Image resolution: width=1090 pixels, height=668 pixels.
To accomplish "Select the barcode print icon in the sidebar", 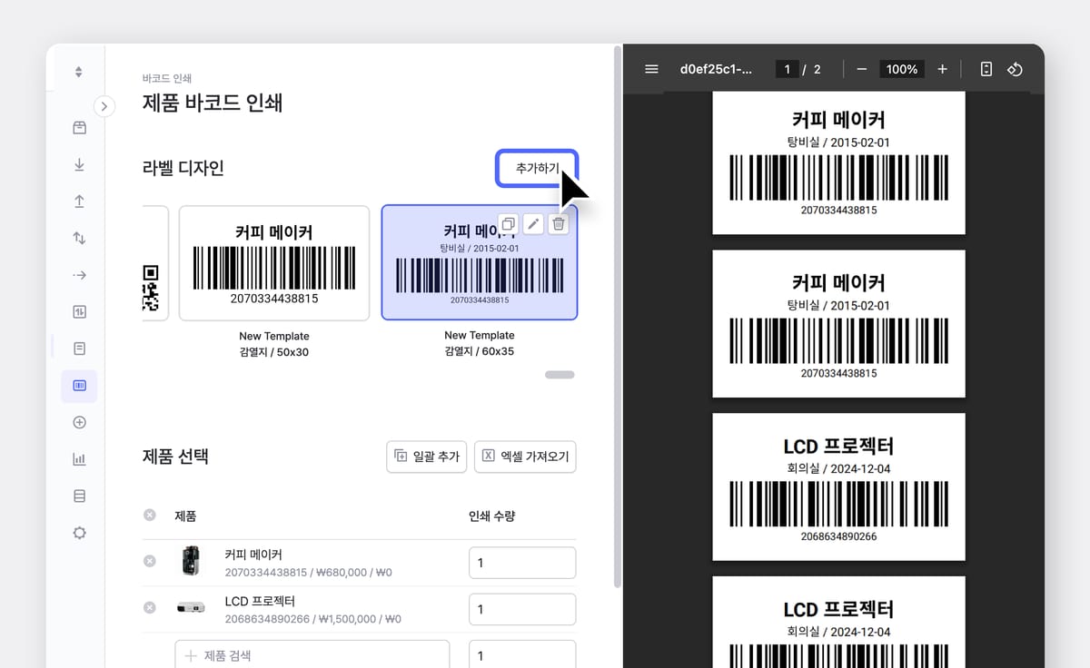I will (x=79, y=385).
